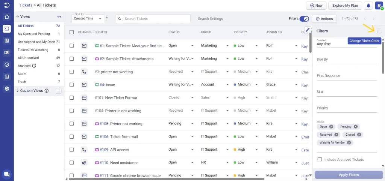Open the Actions button

click(x=324, y=19)
